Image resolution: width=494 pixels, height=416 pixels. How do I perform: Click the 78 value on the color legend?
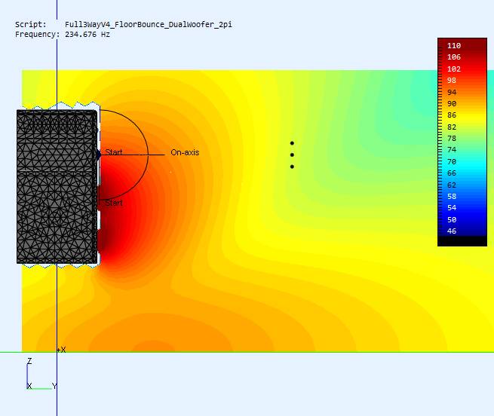click(x=452, y=138)
